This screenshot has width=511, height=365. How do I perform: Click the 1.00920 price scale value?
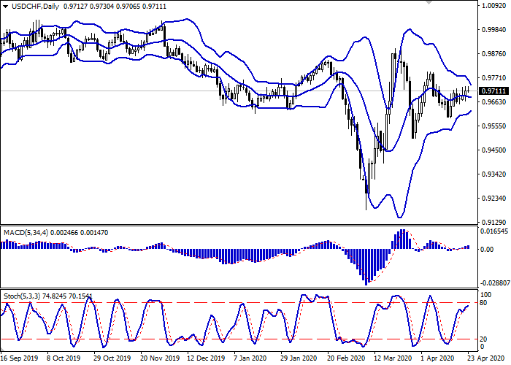[493, 6]
